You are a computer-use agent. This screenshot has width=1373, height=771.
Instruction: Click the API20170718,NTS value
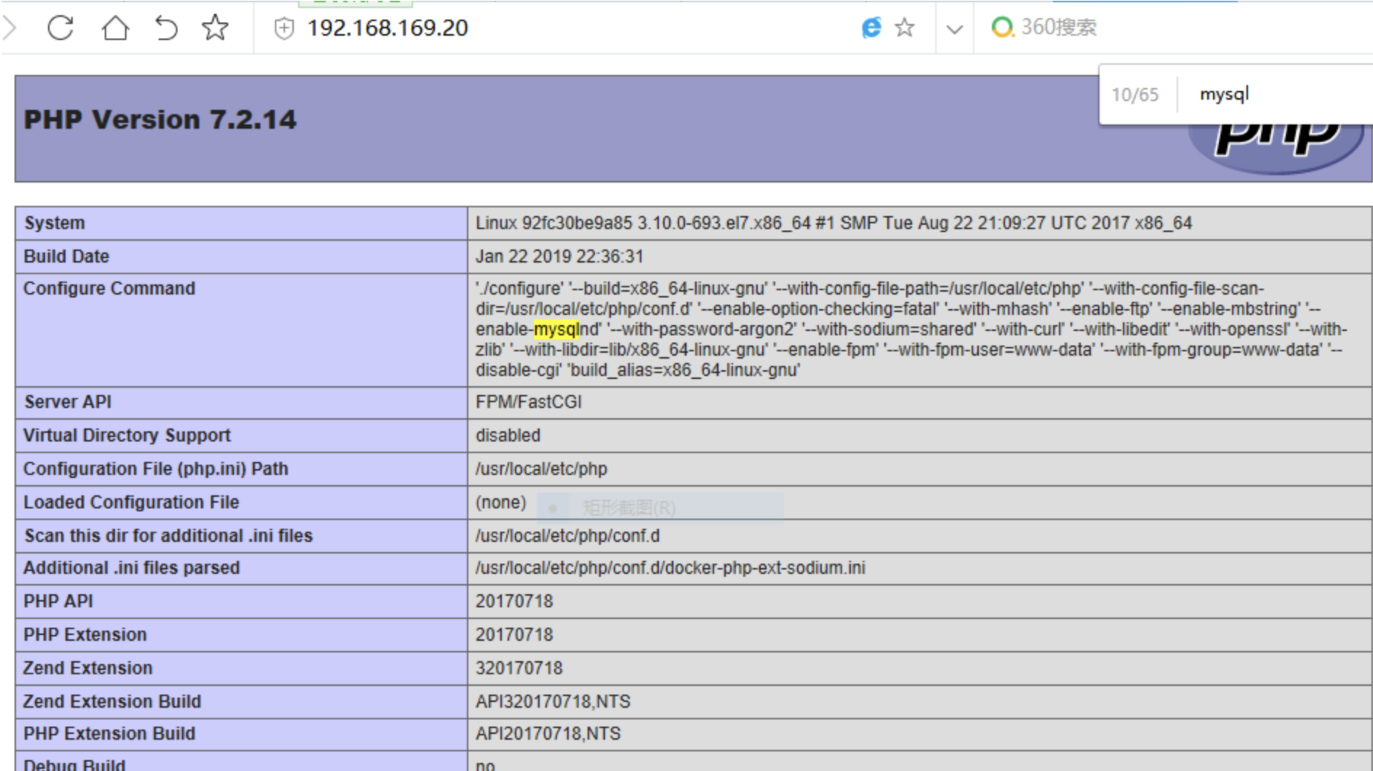(548, 734)
